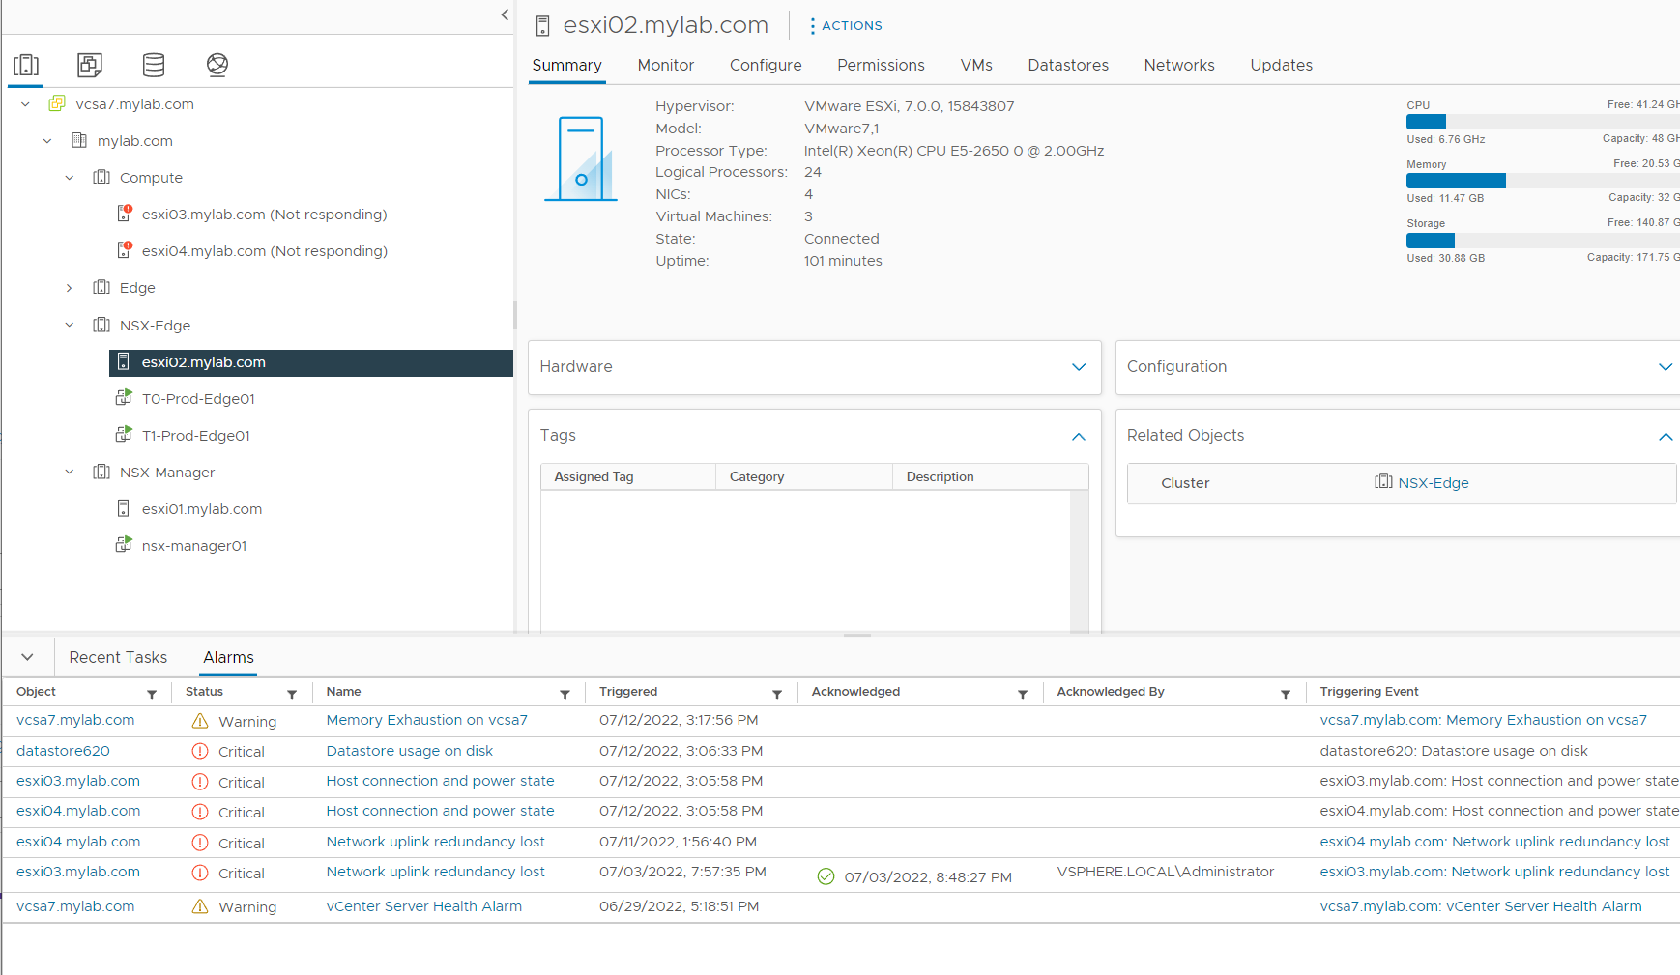The width and height of the screenshot is (1680, 975).
Task: Collapse the NSX-Manager cluster node
Action: coord(70,472)
